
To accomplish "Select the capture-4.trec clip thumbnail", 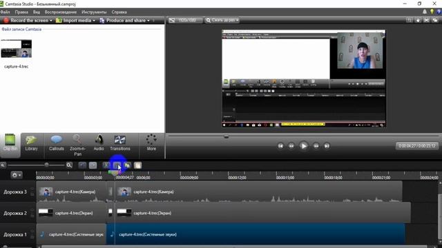I will point(17,49).
